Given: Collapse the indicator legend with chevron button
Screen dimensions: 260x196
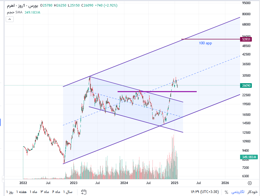Looking at the screenshot, I should (10, 19).
